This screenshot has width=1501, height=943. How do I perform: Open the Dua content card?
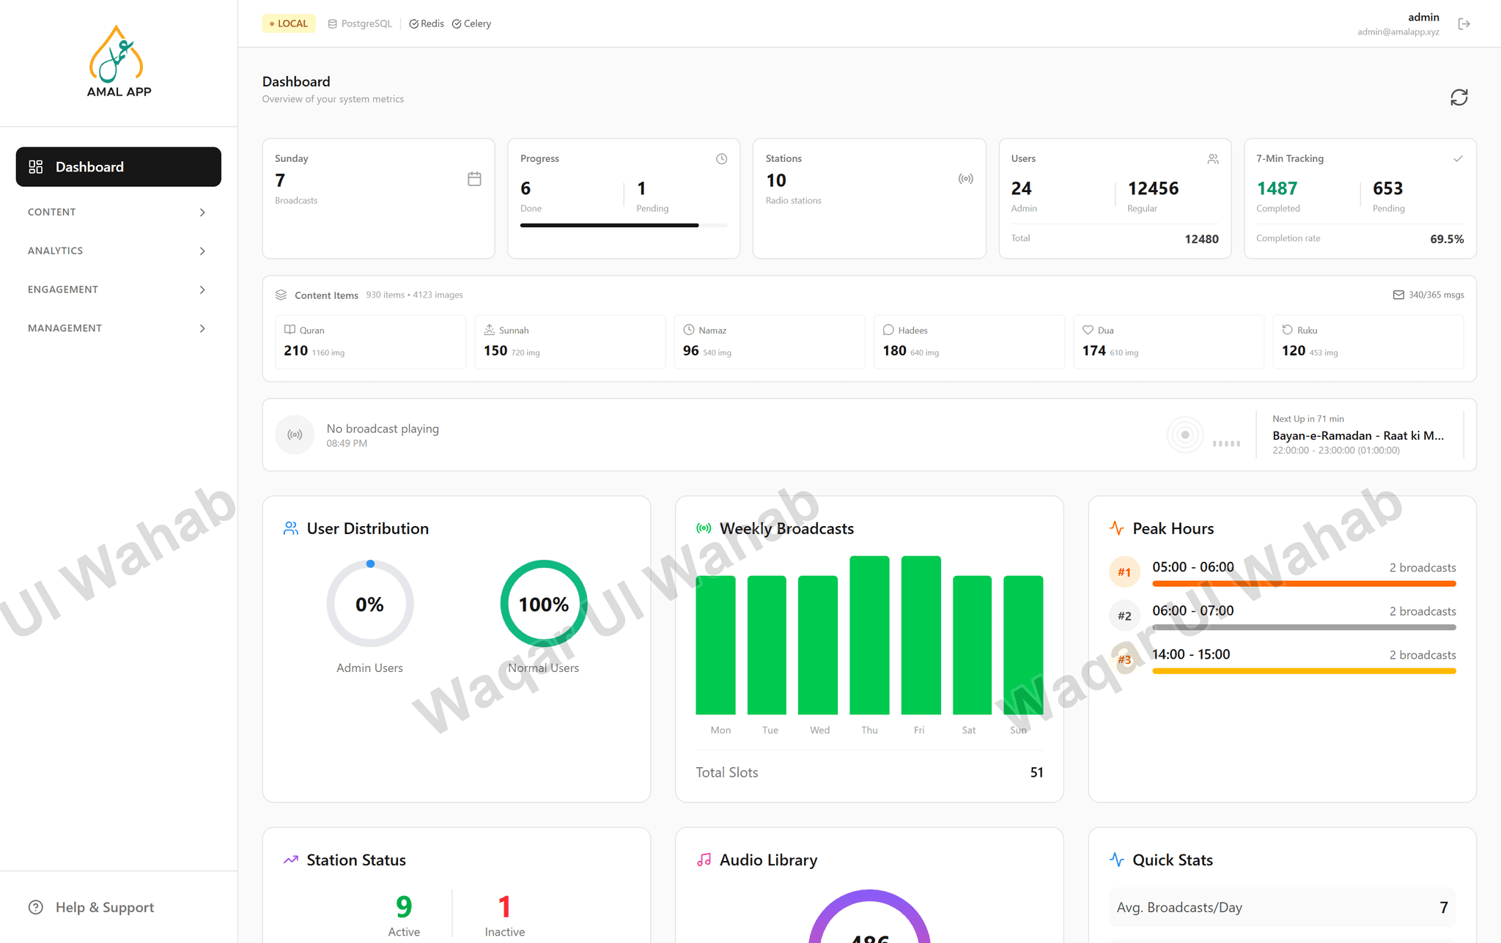tap(1168, 341)
